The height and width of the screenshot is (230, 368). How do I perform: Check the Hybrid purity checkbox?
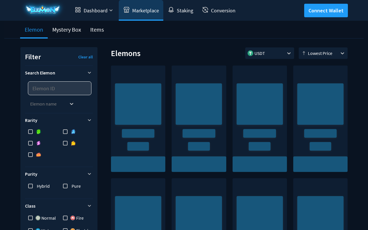click(x=30, y=186)
